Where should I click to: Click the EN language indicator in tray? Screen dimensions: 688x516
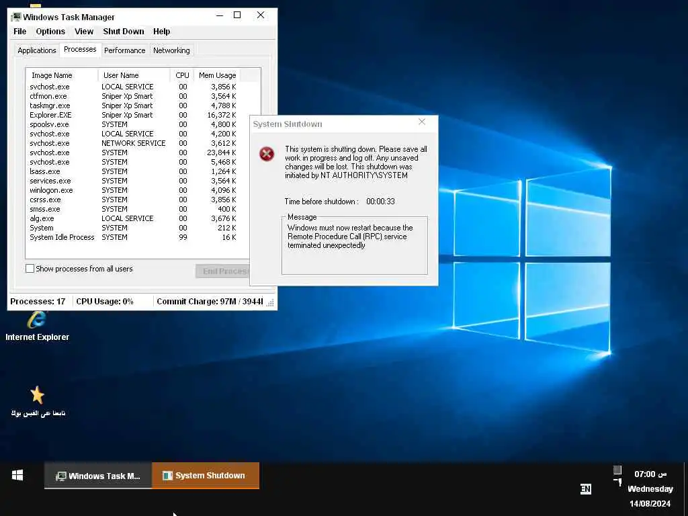pos(586,489)
